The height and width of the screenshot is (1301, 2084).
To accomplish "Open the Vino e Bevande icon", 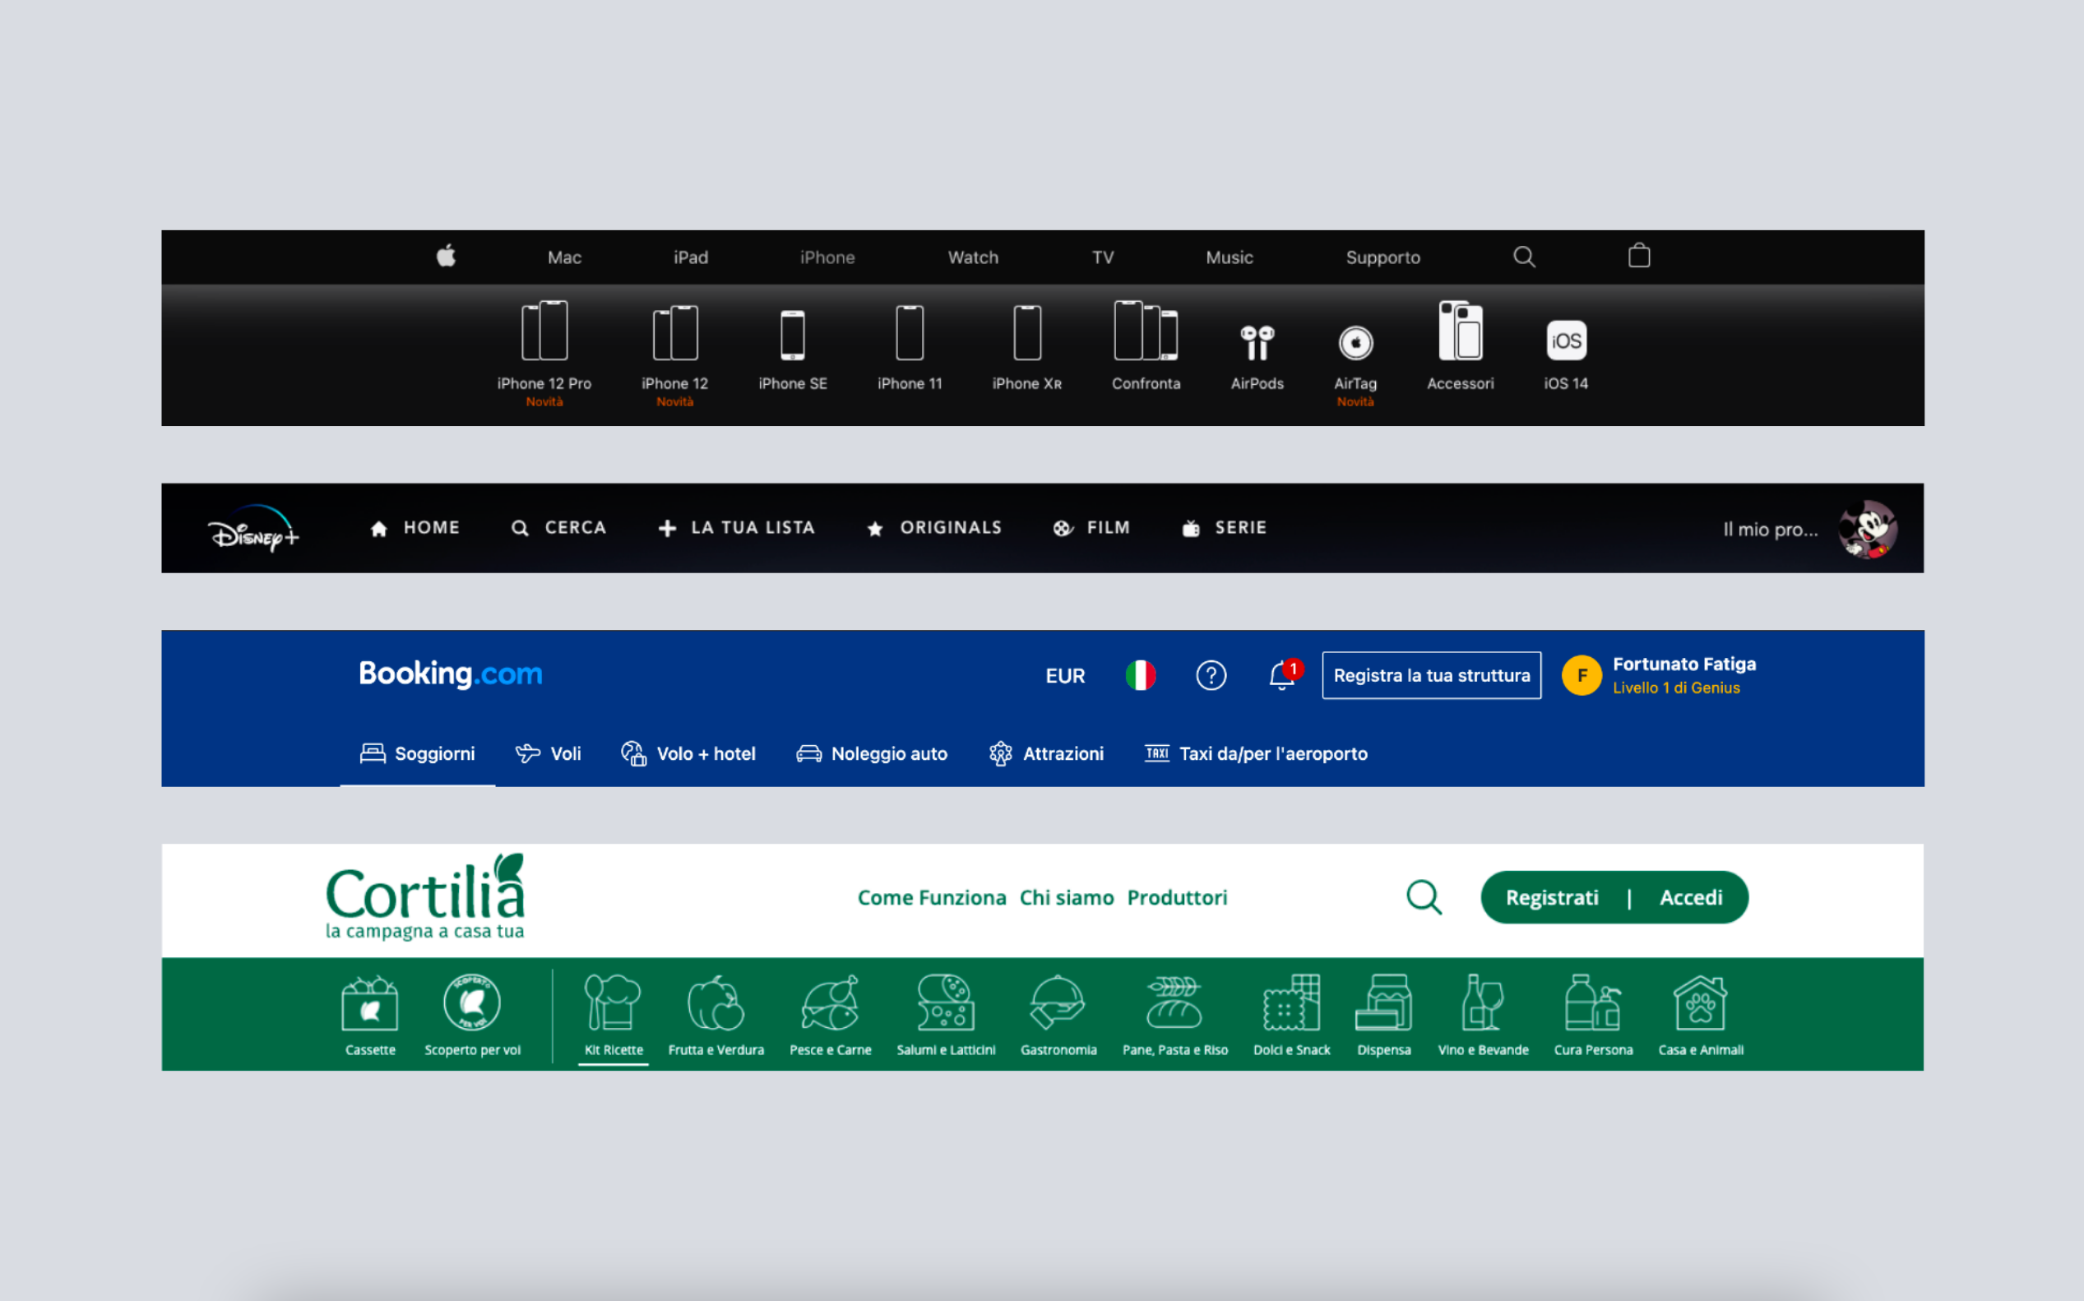I will tap(1483, 1002).
